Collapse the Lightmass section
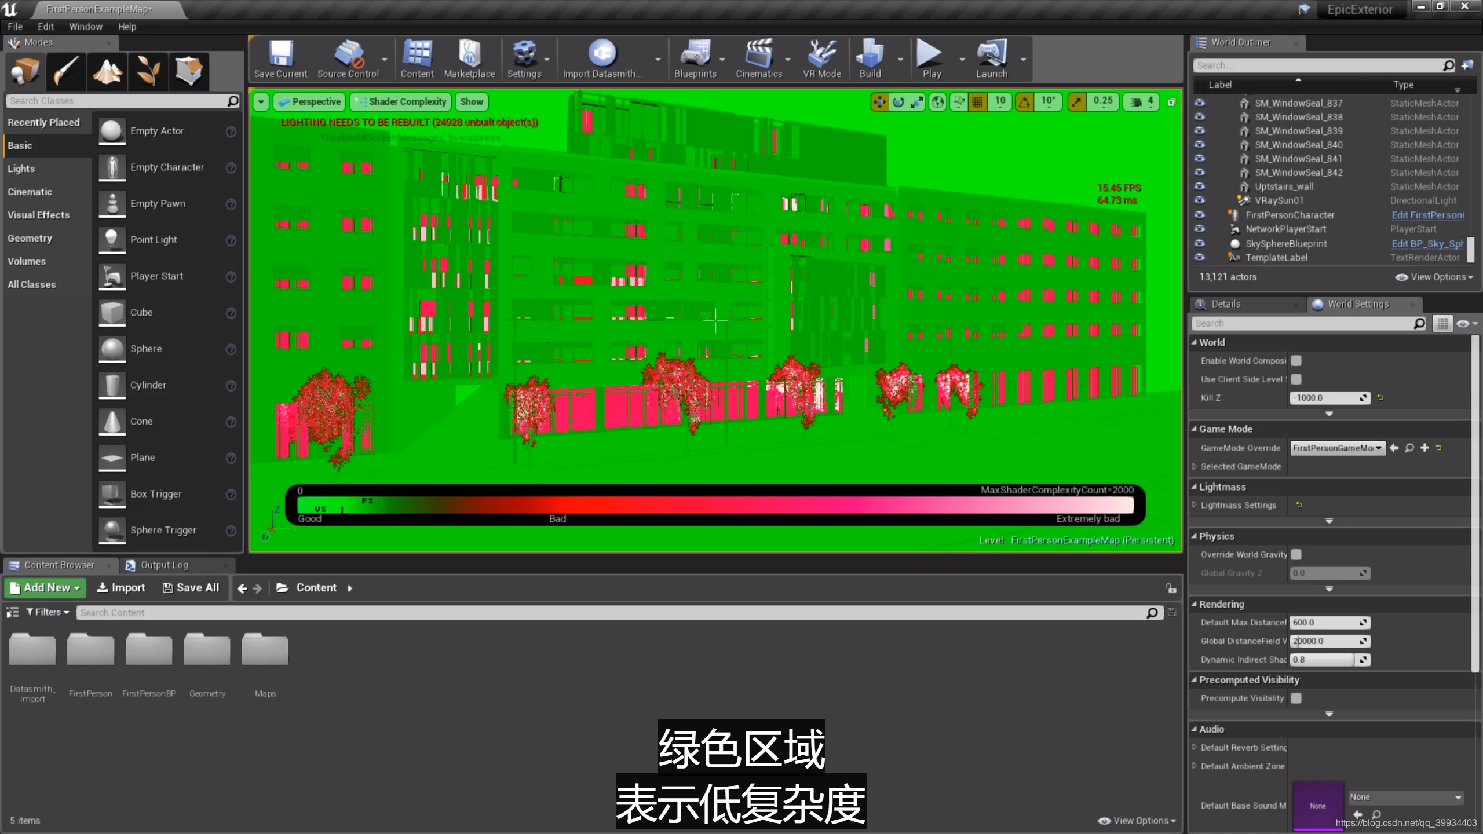The image size is (1483, 834). [1195, 487]
